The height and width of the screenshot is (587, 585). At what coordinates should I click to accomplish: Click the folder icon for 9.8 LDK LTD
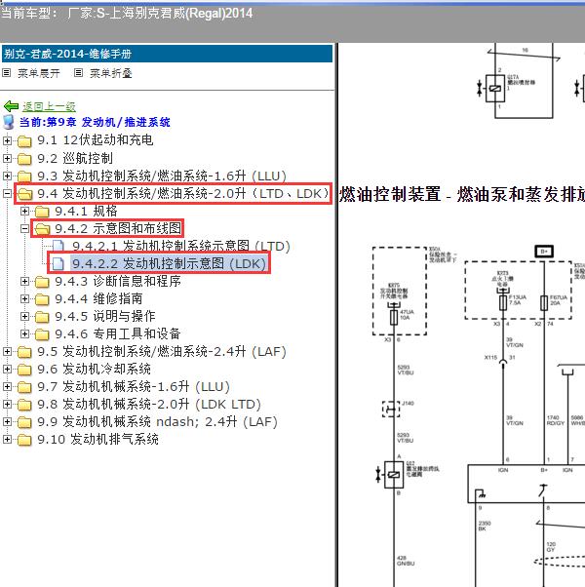tap(24, 405)
